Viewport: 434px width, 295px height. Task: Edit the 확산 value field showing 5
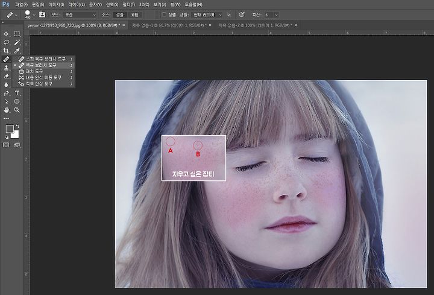click(269, 14)
